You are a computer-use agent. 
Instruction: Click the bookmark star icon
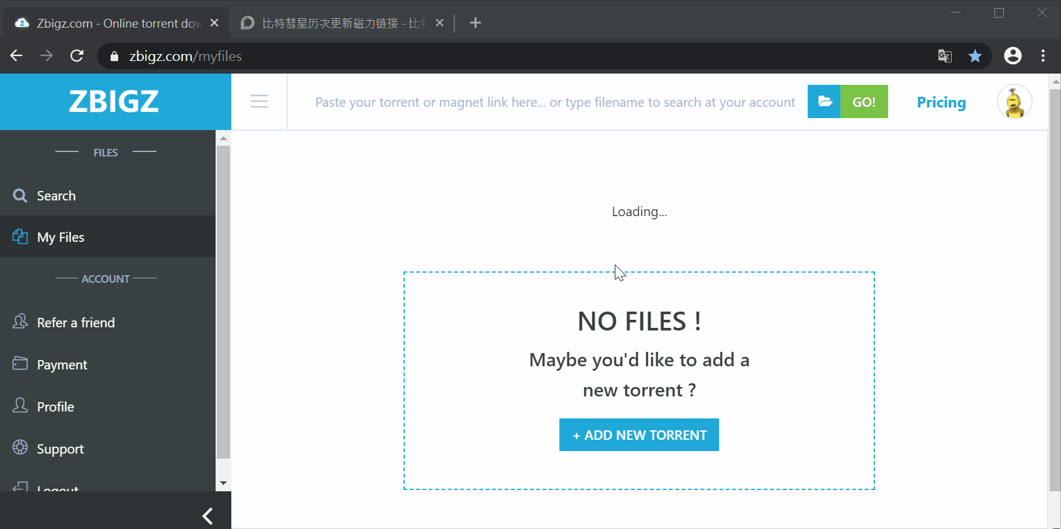pyautogui.click(x=975, y=56)
